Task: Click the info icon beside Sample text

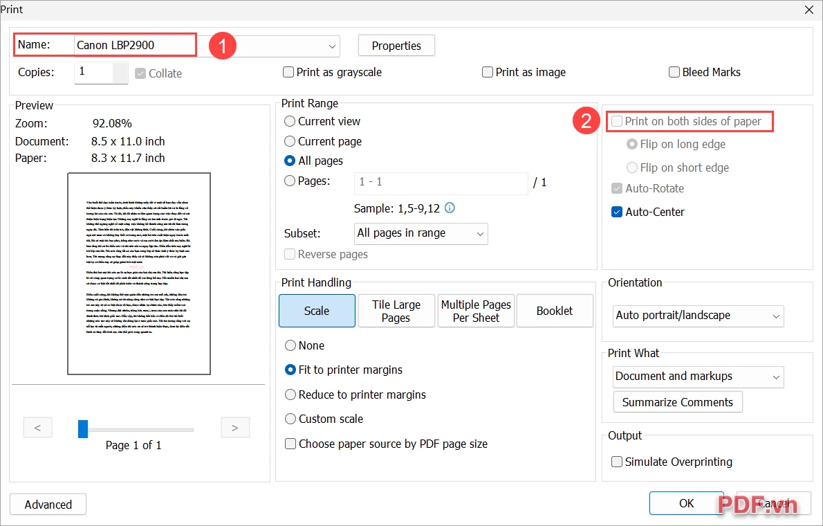Action: tap(450, 208)
